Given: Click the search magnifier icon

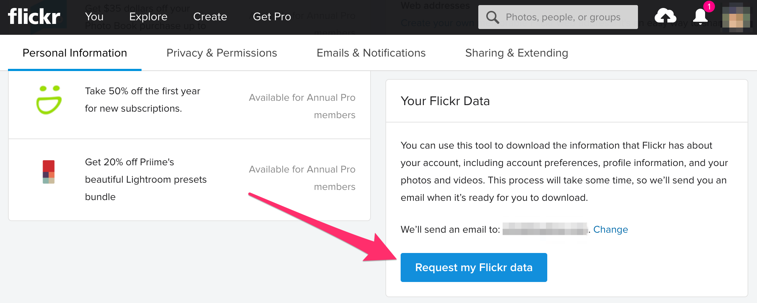Looking at the screenshot, I should [x=492, y=17].
